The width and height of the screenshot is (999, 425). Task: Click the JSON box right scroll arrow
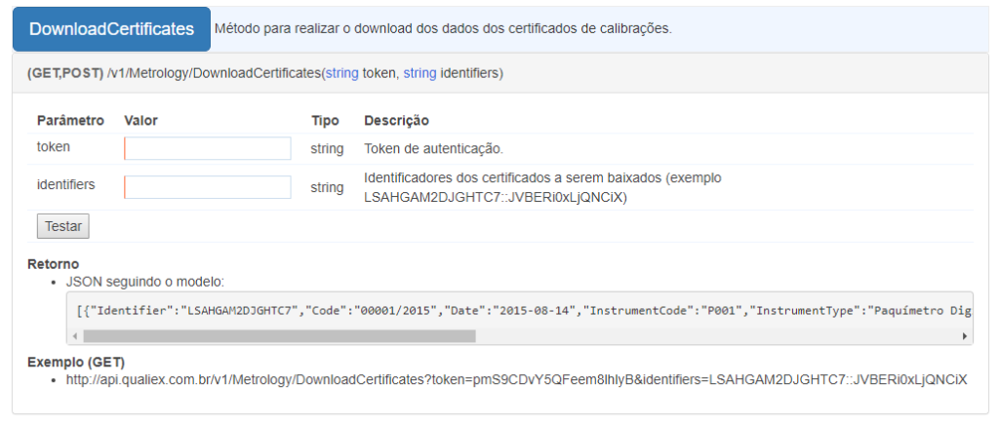(x=965, y=336)
